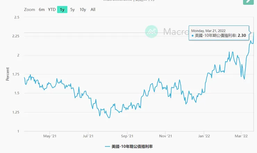This screenshot has height=153, width=257.
Task: Click the 1.25 y-axis value
Action: (x=16, y=112)
